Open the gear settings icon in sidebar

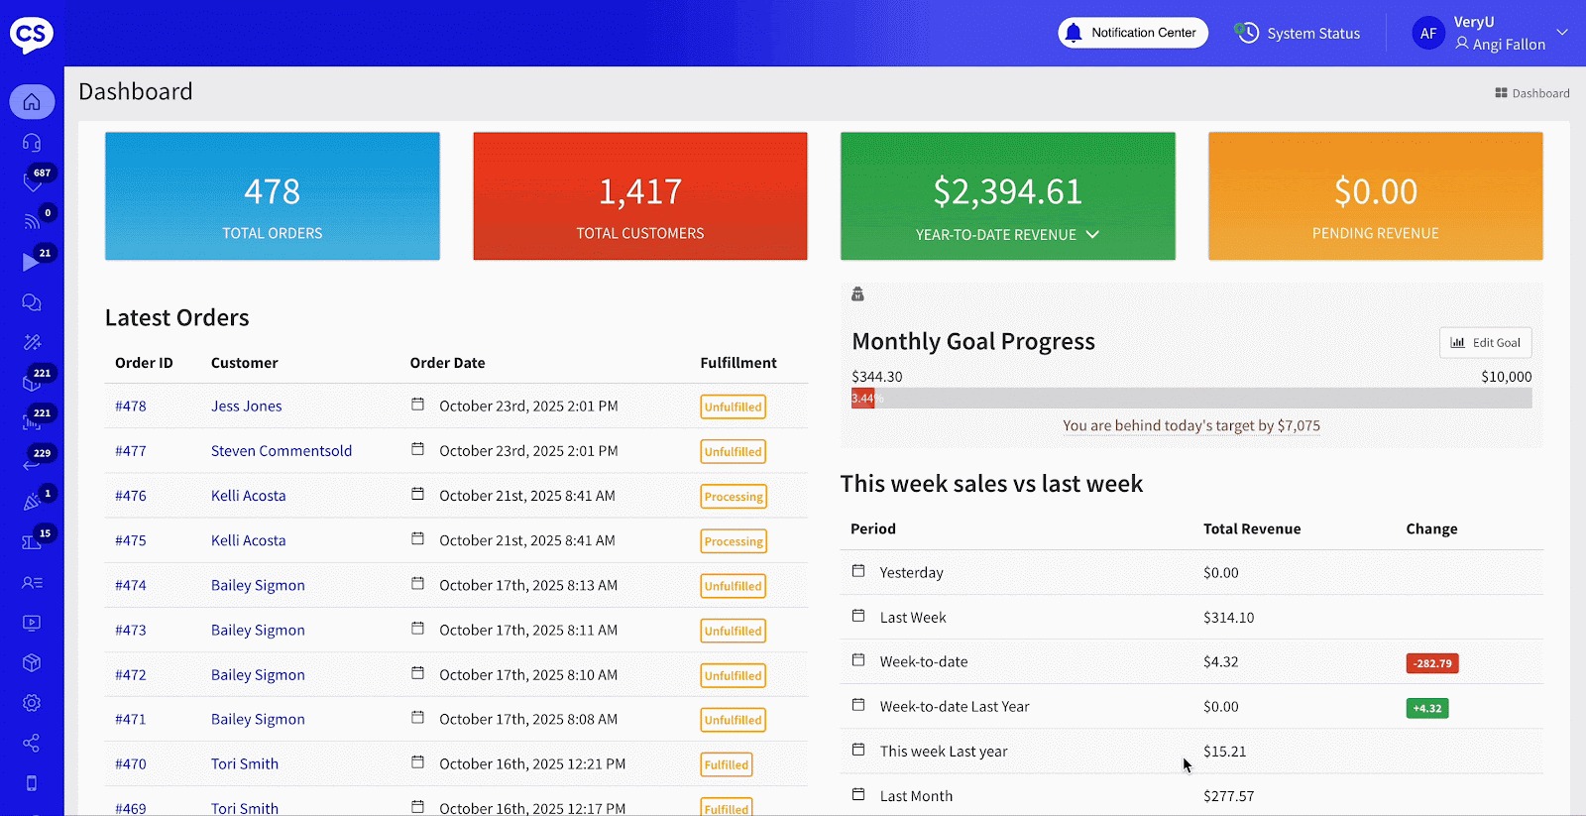tap(32, 703)
